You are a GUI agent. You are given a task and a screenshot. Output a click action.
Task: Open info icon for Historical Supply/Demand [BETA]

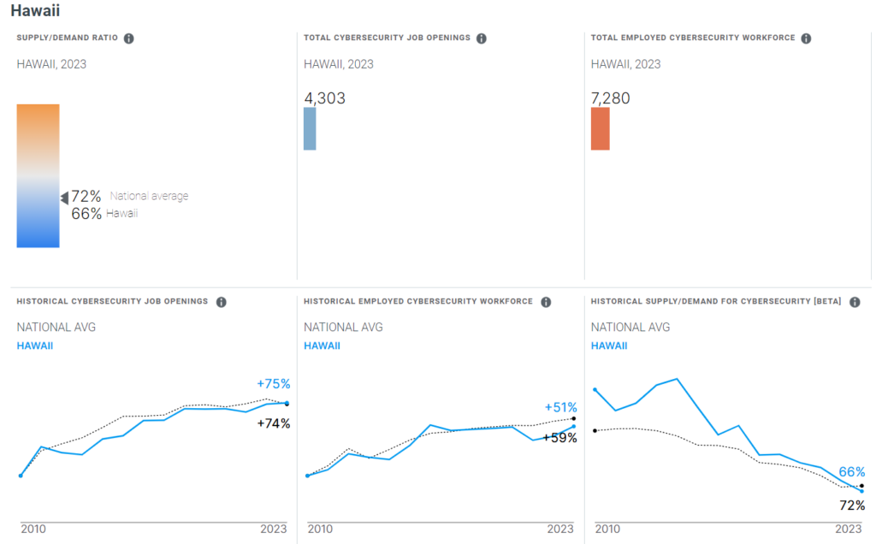point(855,302)
